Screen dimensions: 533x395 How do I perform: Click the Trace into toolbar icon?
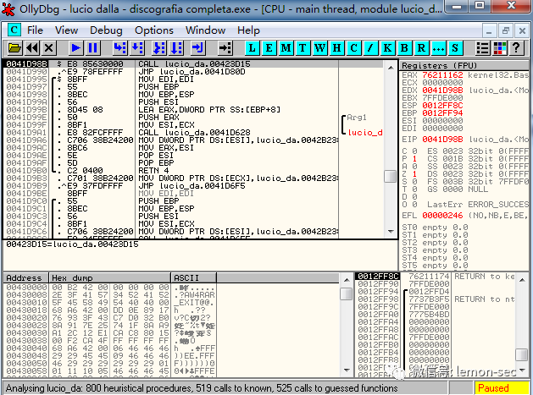coord(159,48)
